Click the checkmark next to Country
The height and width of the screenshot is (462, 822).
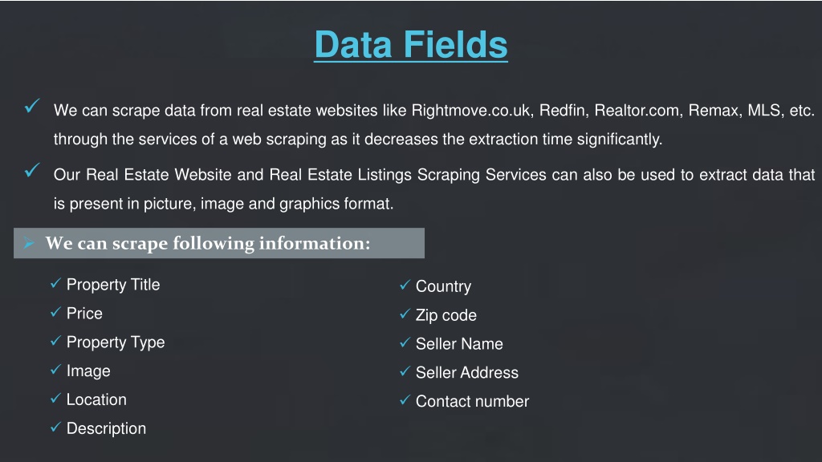pos(405,285)
